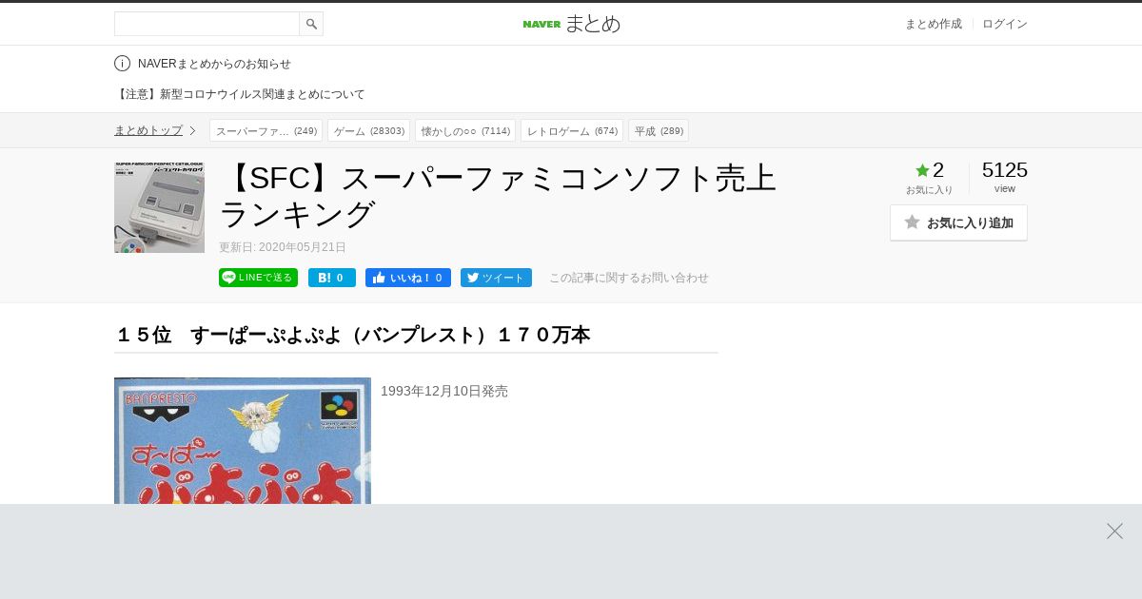Open NAVERまとめからのお知らせ notice
The height and width of the screenshot is (599, 1142).
pos(214,64)
